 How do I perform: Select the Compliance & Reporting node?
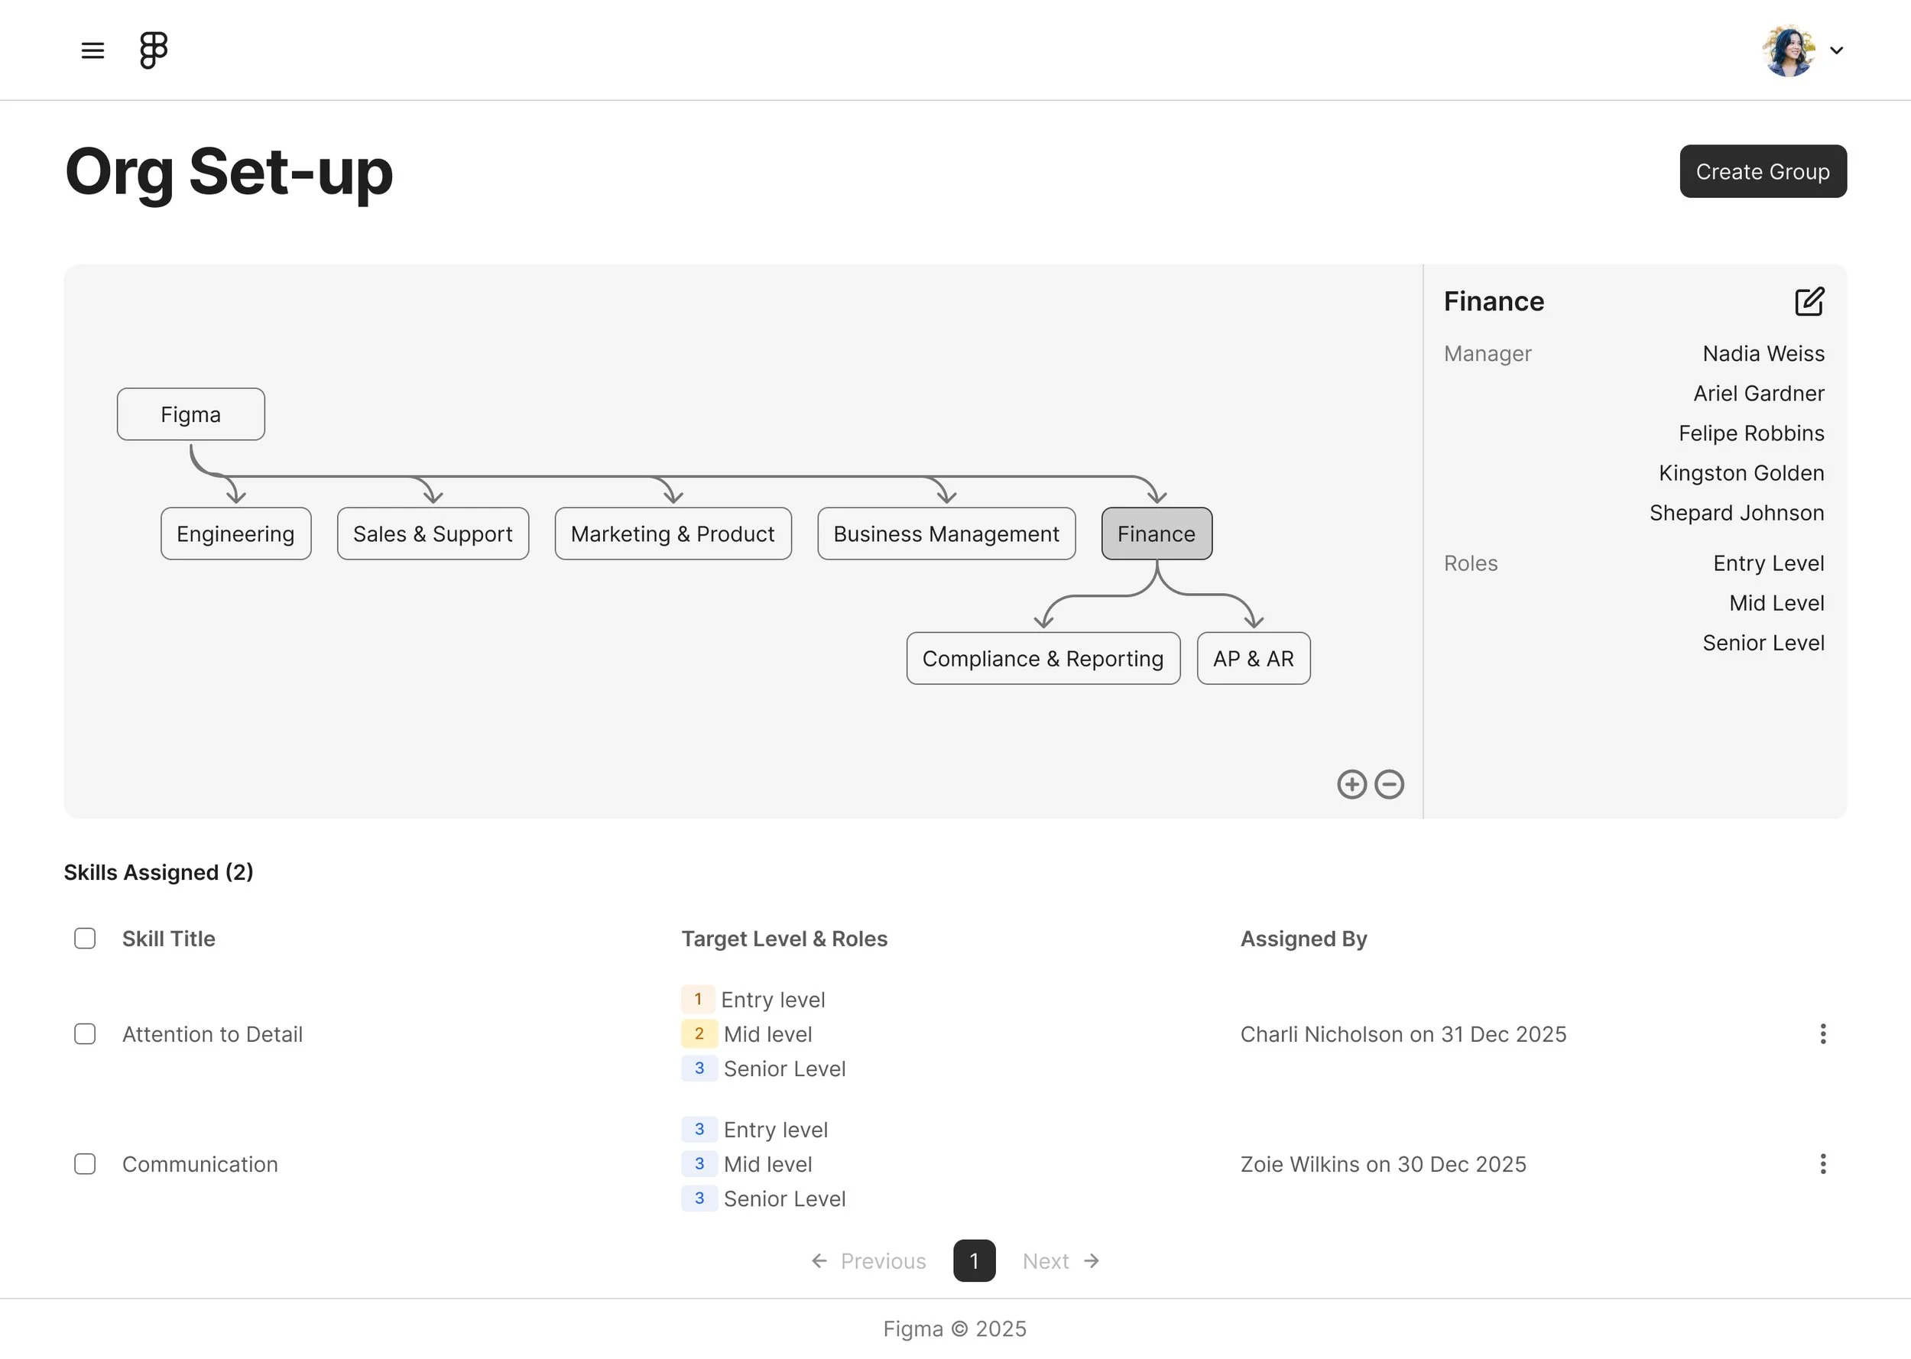1043,659
